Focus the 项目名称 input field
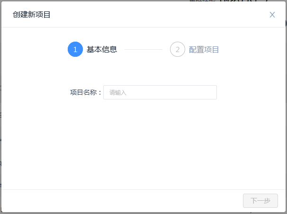Viewport: 287px width, 214px height. 160,92
